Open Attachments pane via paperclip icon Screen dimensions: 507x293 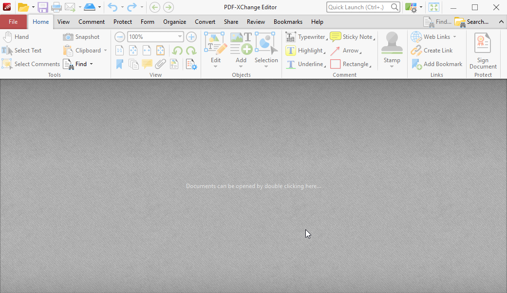pyautogui.click(x=160, y=64)
